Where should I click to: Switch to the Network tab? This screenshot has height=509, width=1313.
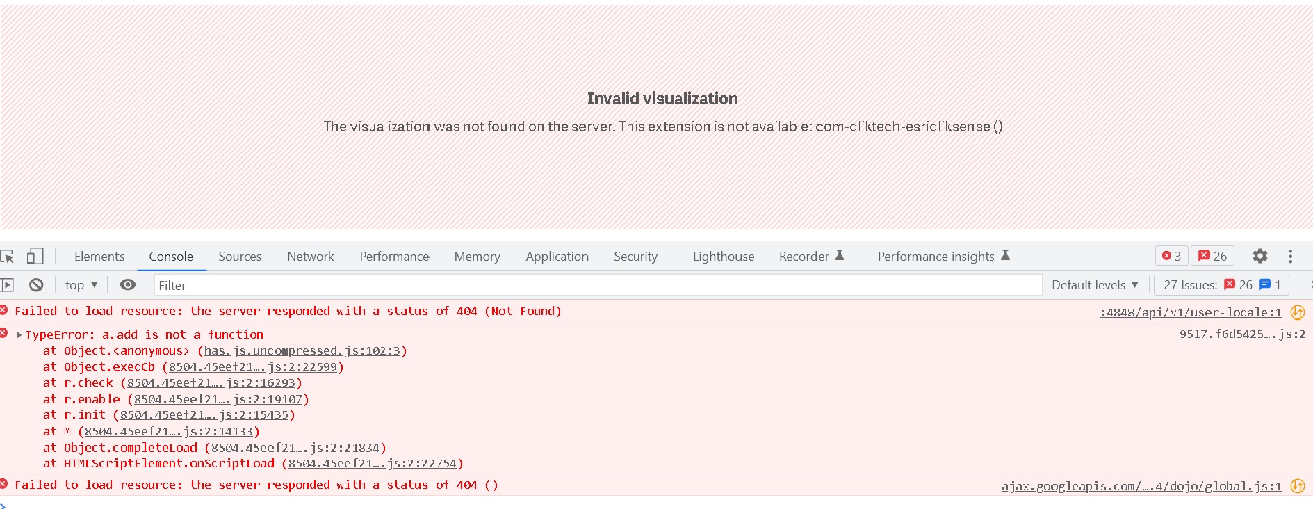tap(310, 257)
